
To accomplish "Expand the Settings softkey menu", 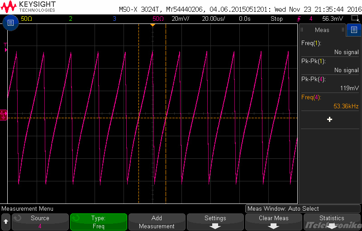I will pos(215,222).
